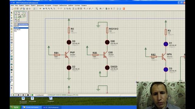Open the Проект menu
The height and width of the screenshot is (109, 195).
tap(33, 5)
